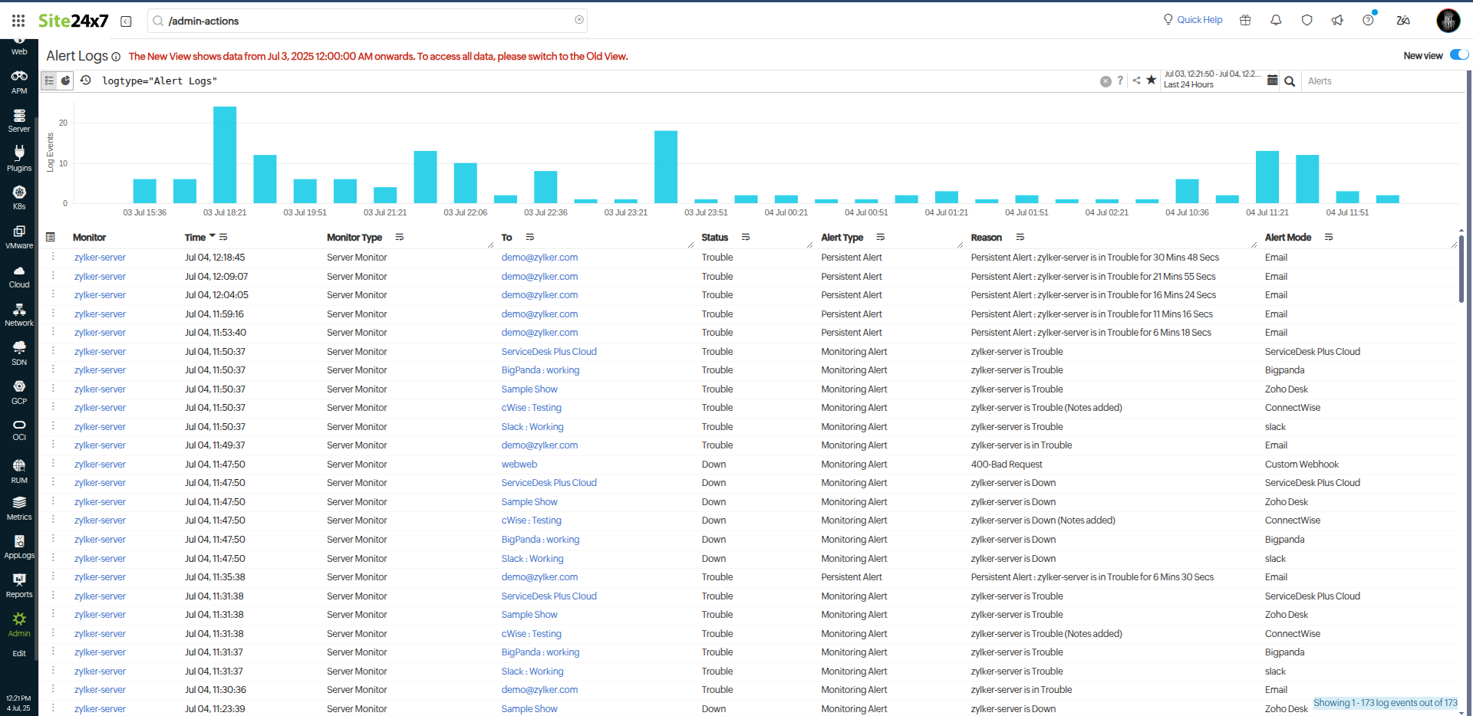Toggle sidebar collapse next to Site24x7 logo
This screenshot has height=716, width=1473.
(x=126, y=21)
